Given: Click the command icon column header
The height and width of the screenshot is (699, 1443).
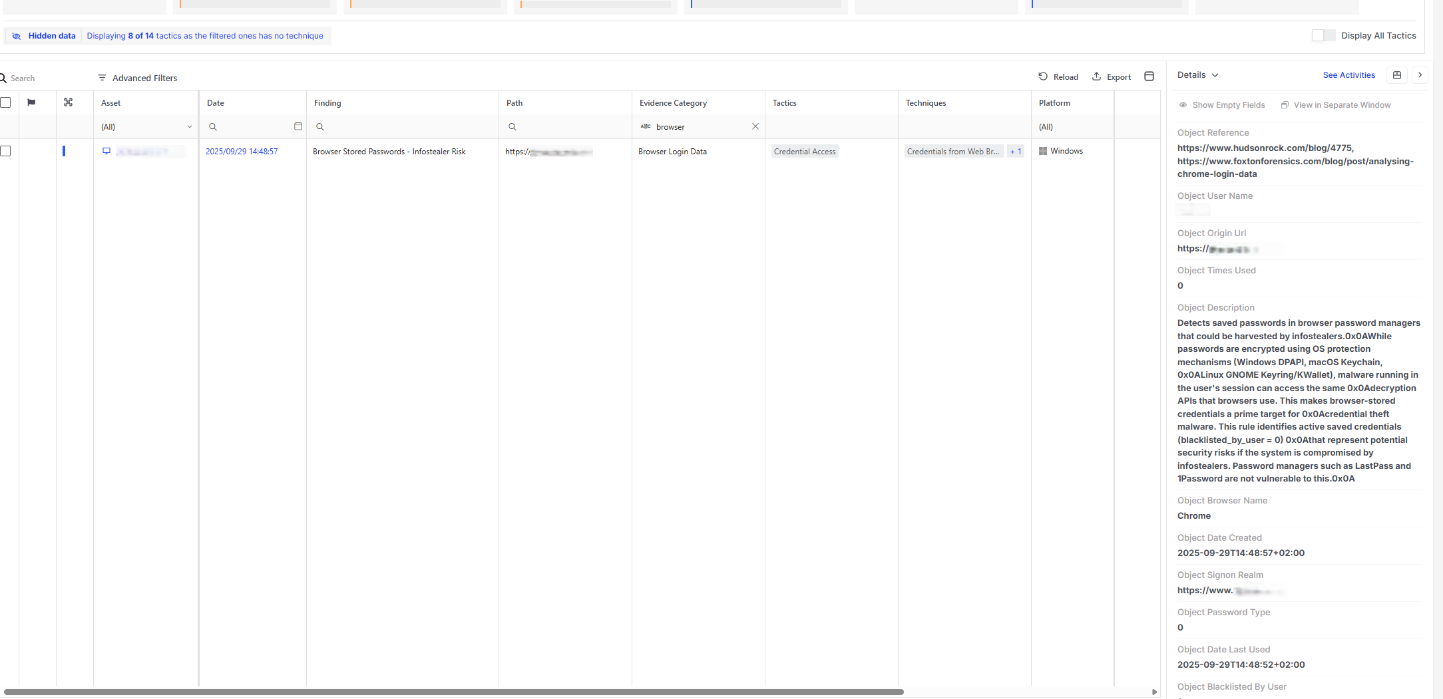Looking at the screenshot, I should (68, 102).
